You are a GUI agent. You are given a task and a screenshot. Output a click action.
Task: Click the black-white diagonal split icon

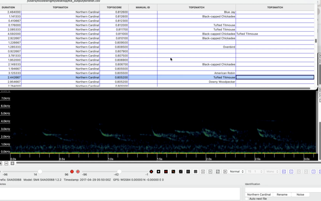[x=181, y=172]
